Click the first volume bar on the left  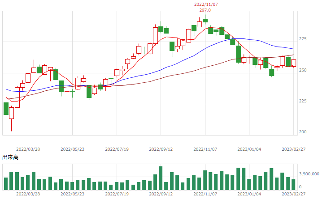coord(6,184)
